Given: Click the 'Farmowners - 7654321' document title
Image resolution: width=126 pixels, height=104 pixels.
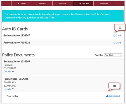Looking at the screenshot, I should pyautogui.click(x=16, y=79).
